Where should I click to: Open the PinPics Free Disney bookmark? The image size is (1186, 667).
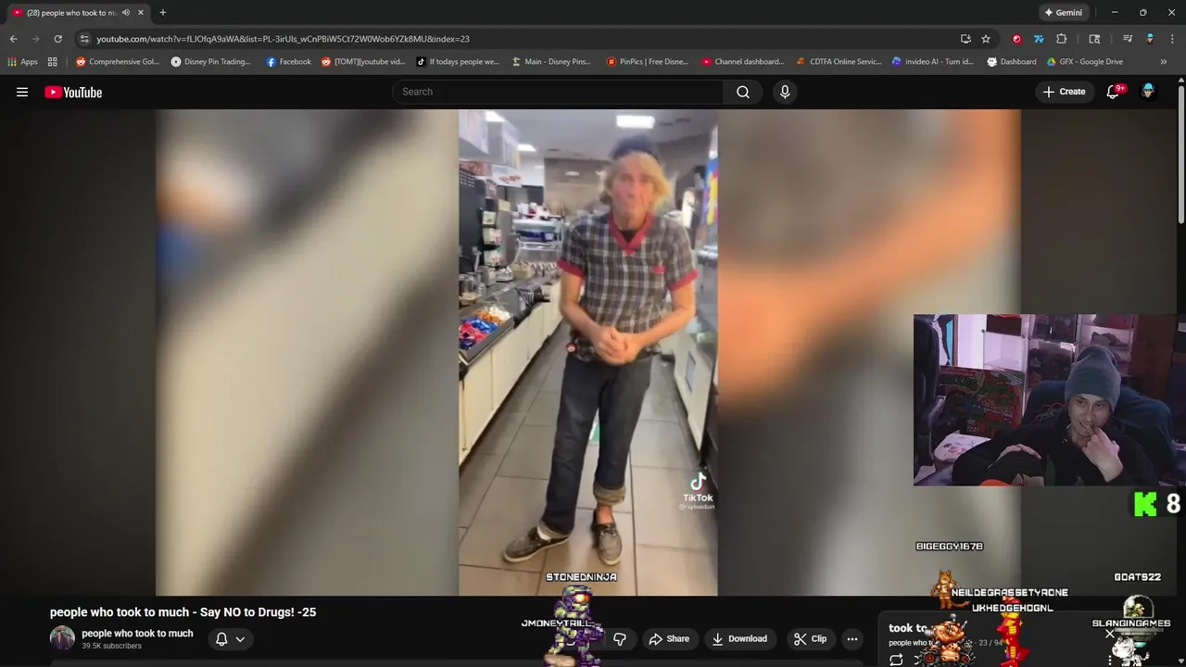648,62
